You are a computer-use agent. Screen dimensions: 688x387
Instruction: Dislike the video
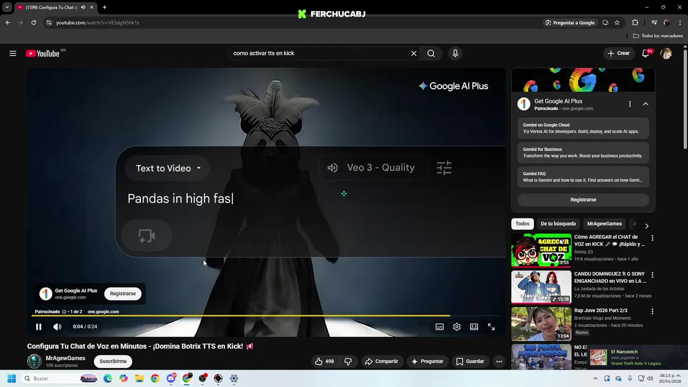click(348, 361)
